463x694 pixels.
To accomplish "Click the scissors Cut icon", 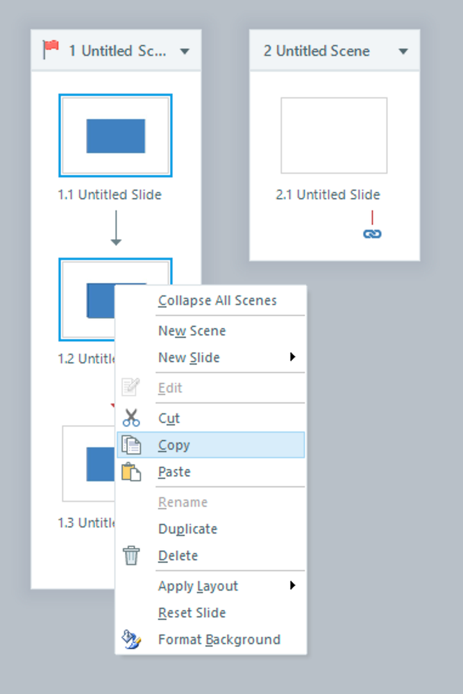I will point(131,418).
